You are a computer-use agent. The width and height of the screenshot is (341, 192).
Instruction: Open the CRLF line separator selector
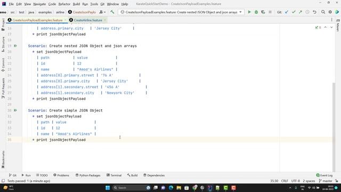(285, 181)
